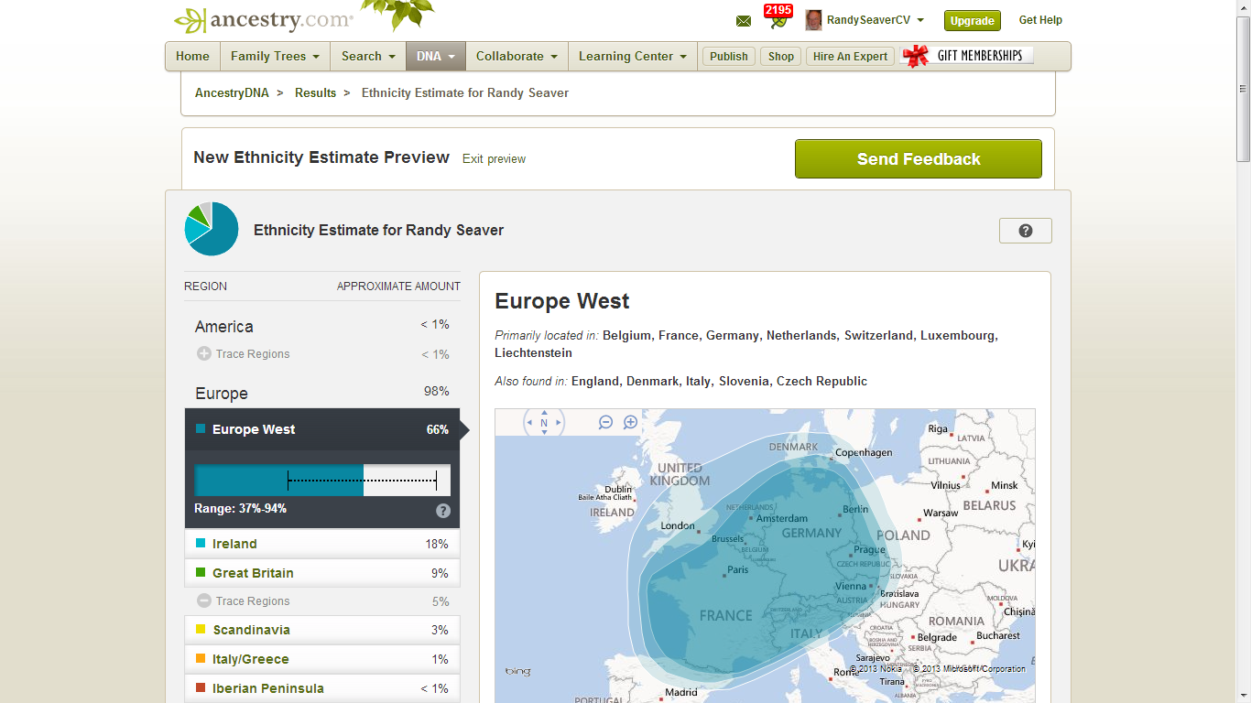Open the DNA menu dropdown
Screen dimensions: 1251x703
[435, 56]
